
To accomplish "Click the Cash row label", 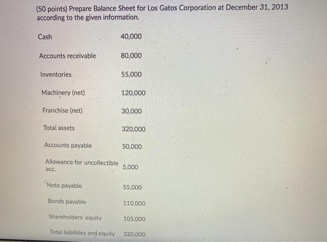I will (45, 37).
